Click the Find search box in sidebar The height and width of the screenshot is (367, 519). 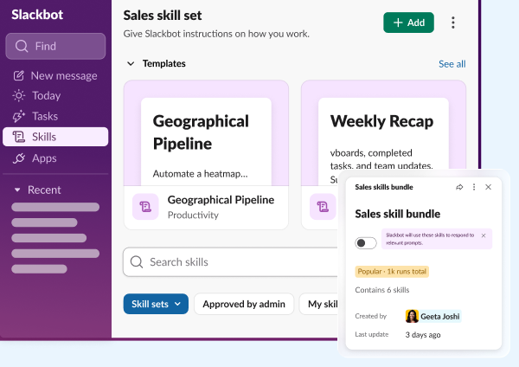(55, 46)
